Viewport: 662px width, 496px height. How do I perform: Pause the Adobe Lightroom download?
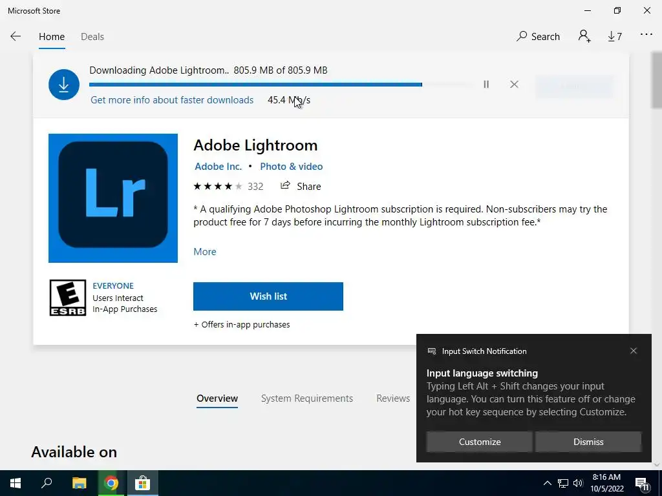[x=486, y=85]
